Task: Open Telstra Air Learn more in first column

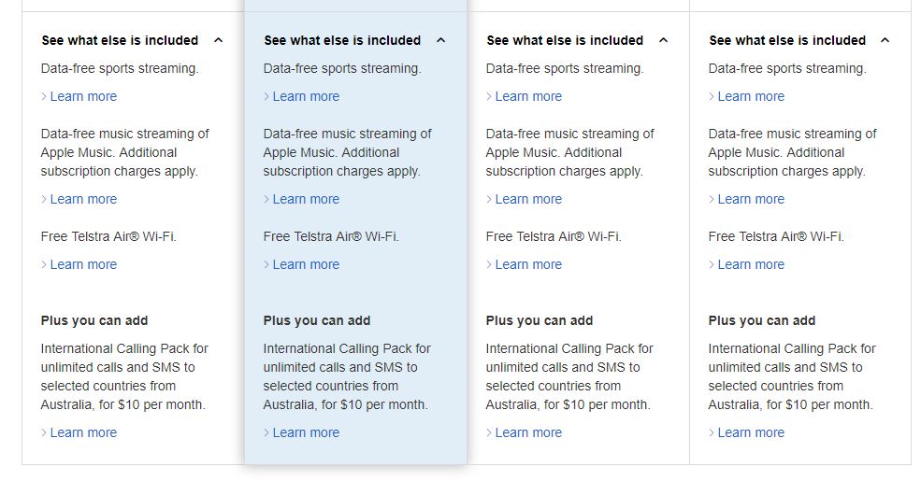Action: pos(79,264)
